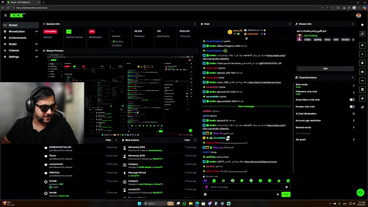The height and width of the screenshot is (207, 368).
Task: Open Account age restriction arrow
Action: tap(354, 120)
